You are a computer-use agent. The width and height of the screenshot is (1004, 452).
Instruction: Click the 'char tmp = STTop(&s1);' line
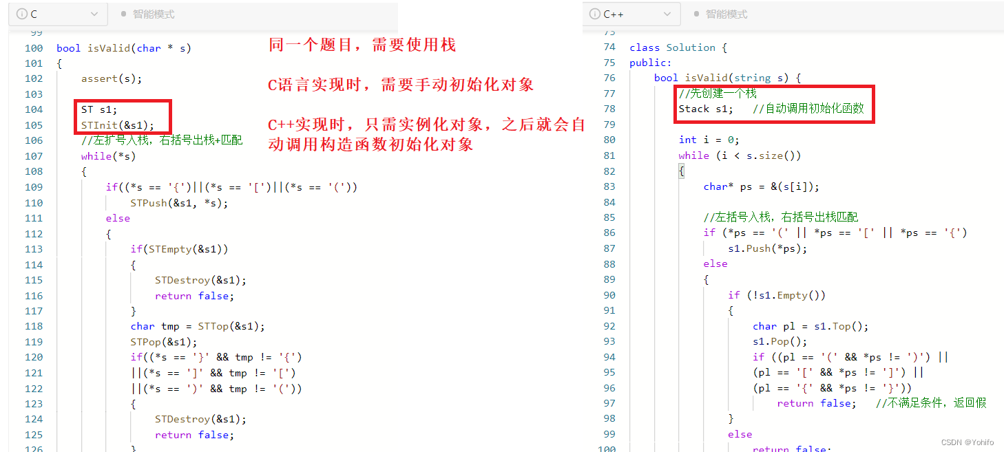198,326
